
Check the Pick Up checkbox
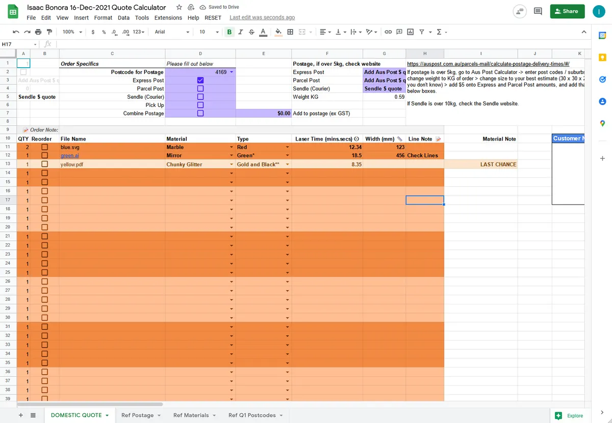tap(200, 105)
